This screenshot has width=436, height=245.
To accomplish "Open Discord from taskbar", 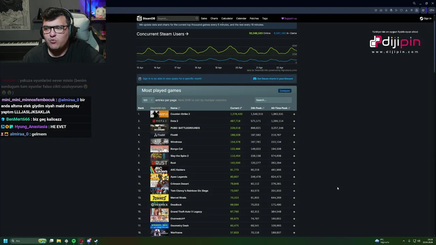I will click(89, 241).
